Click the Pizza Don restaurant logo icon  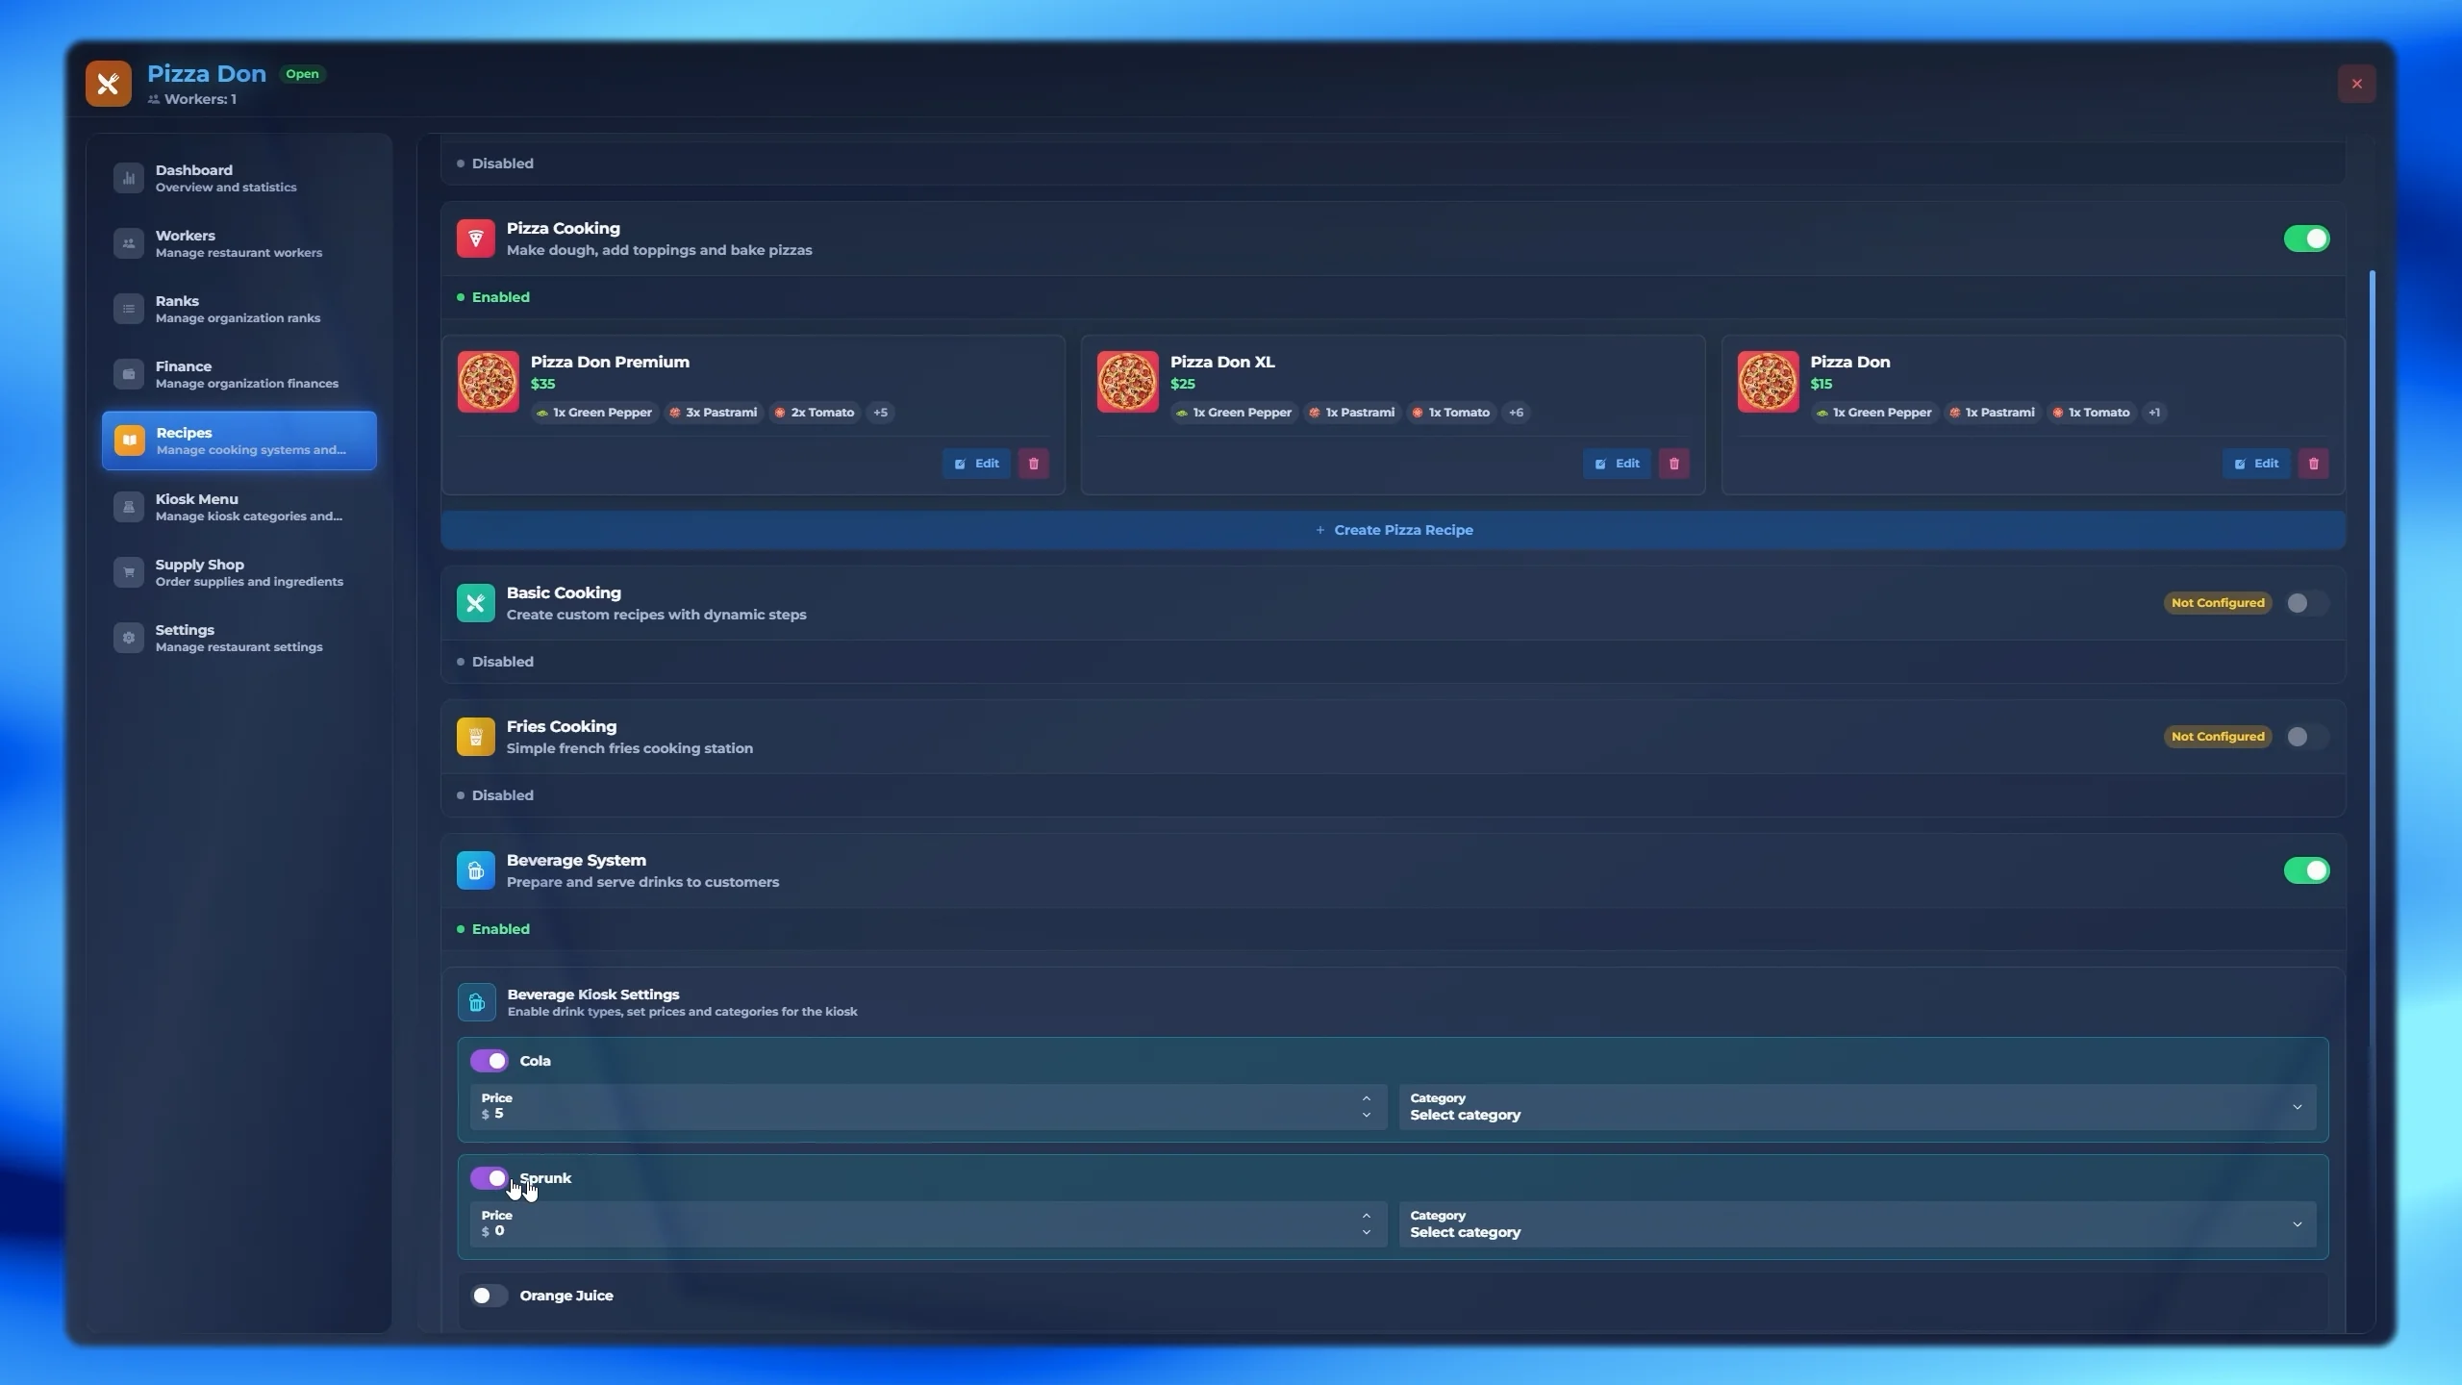tap(108, 84)
